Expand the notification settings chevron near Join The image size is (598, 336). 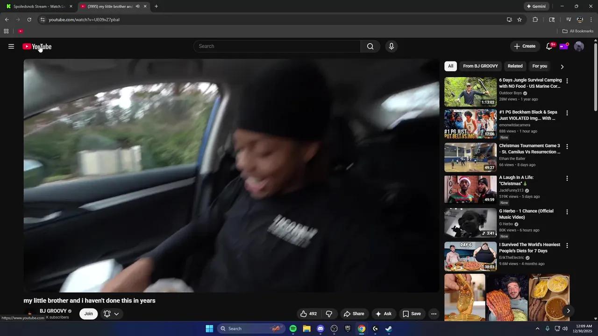coord(117,314)
